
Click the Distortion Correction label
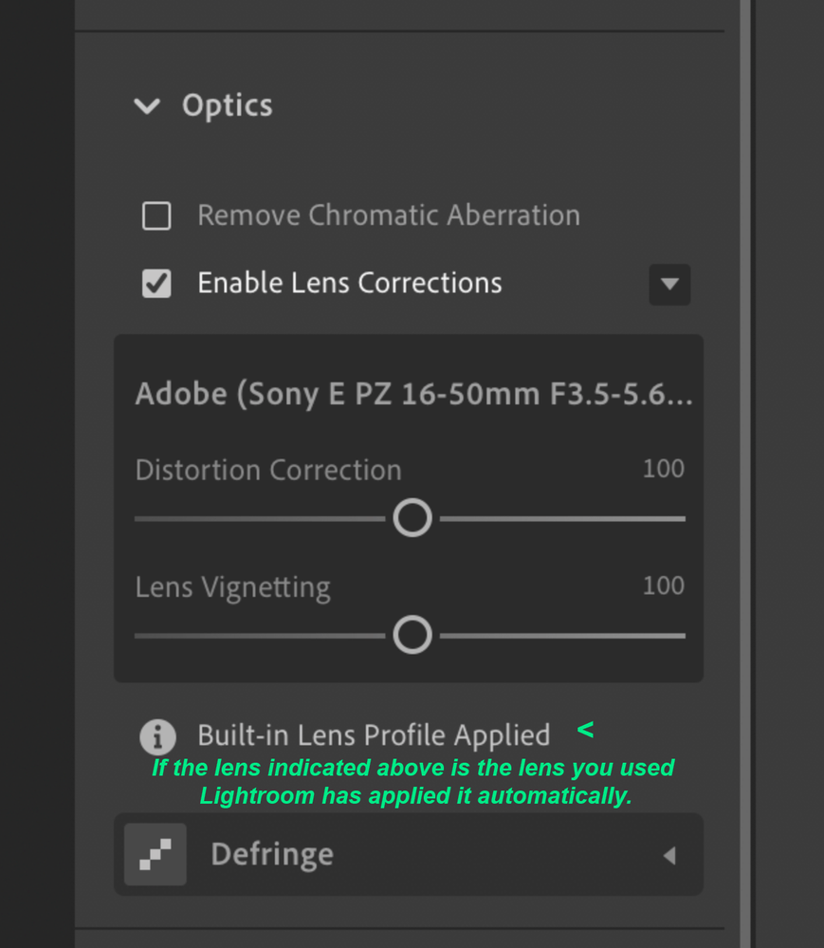[x=268, y=470]
